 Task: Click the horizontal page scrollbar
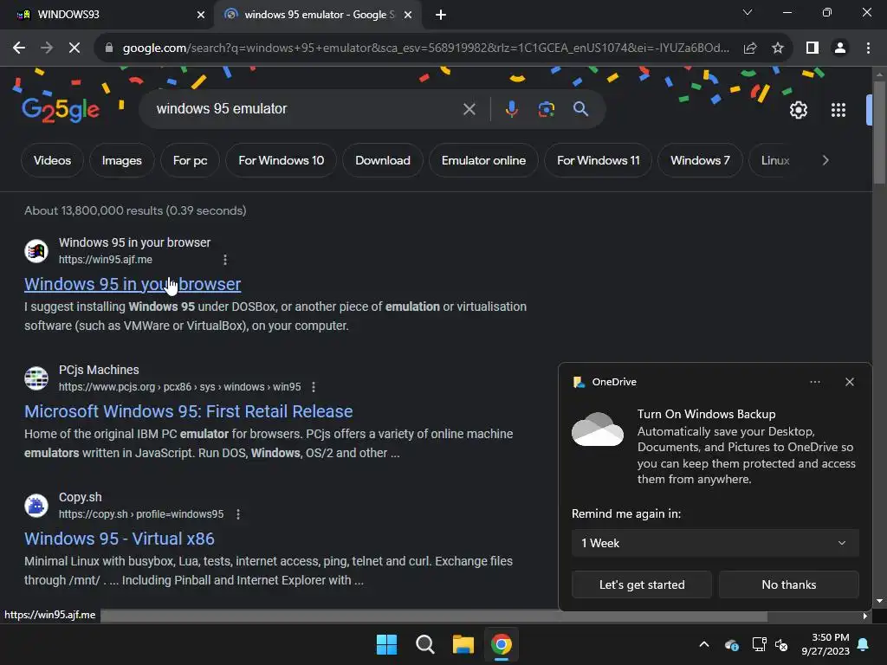coord(434,616)
